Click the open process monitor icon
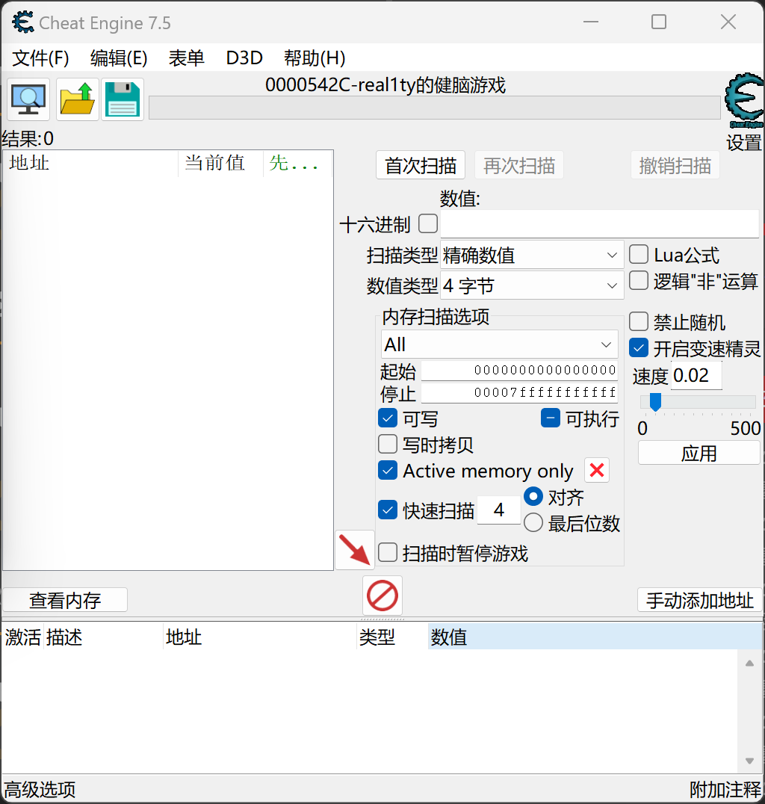Image resolution: width=765 pixels, height=804 pixels. click(x=28, y=99)
